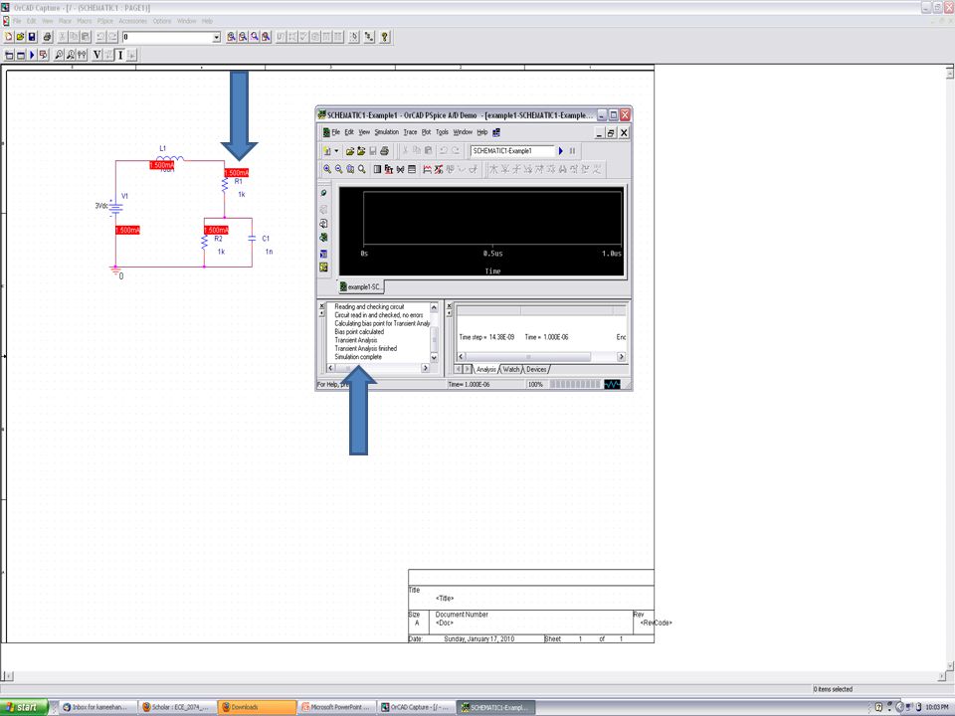This screenshot has width=955, height=716.
Task: Switch to the Devices tab in PSpice
Action: click(536, 370)
